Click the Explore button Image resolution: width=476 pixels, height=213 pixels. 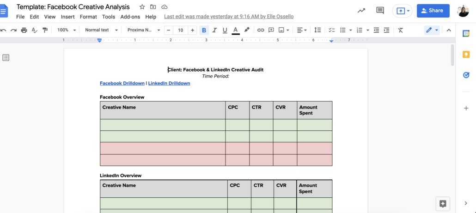click(x=443, y=204)
